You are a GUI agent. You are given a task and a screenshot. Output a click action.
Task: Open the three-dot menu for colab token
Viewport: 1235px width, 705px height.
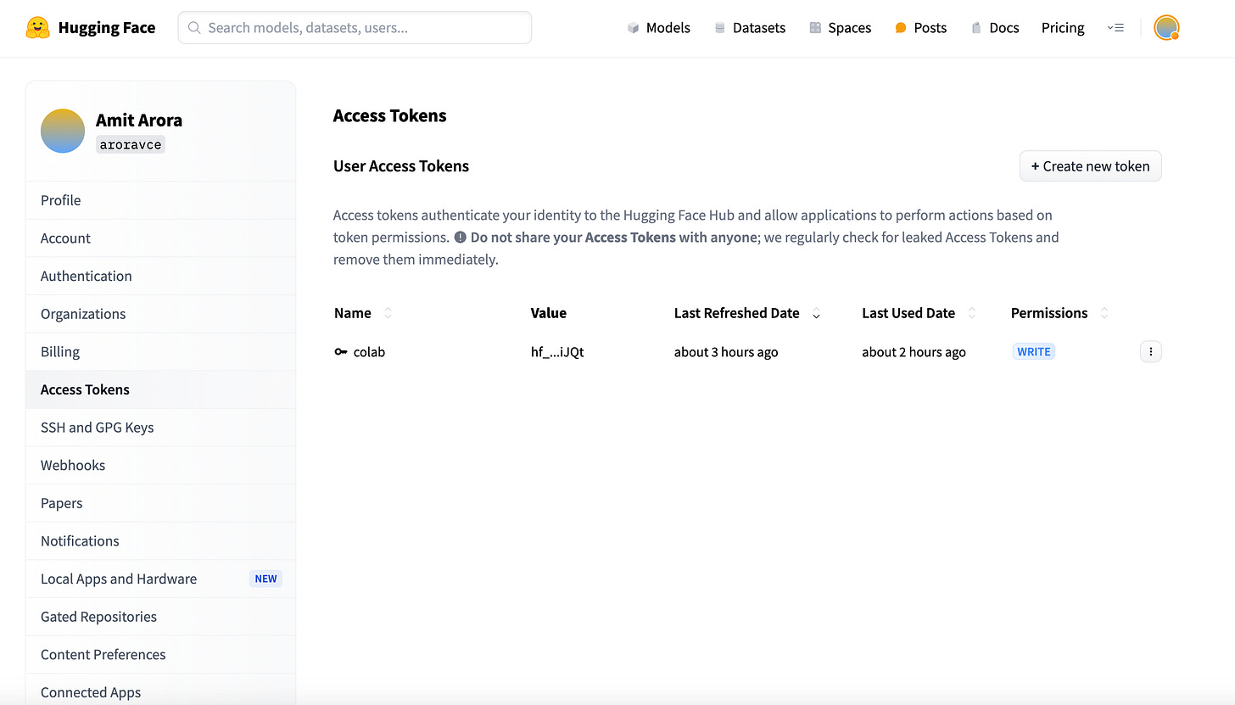tap(1150, 351)
